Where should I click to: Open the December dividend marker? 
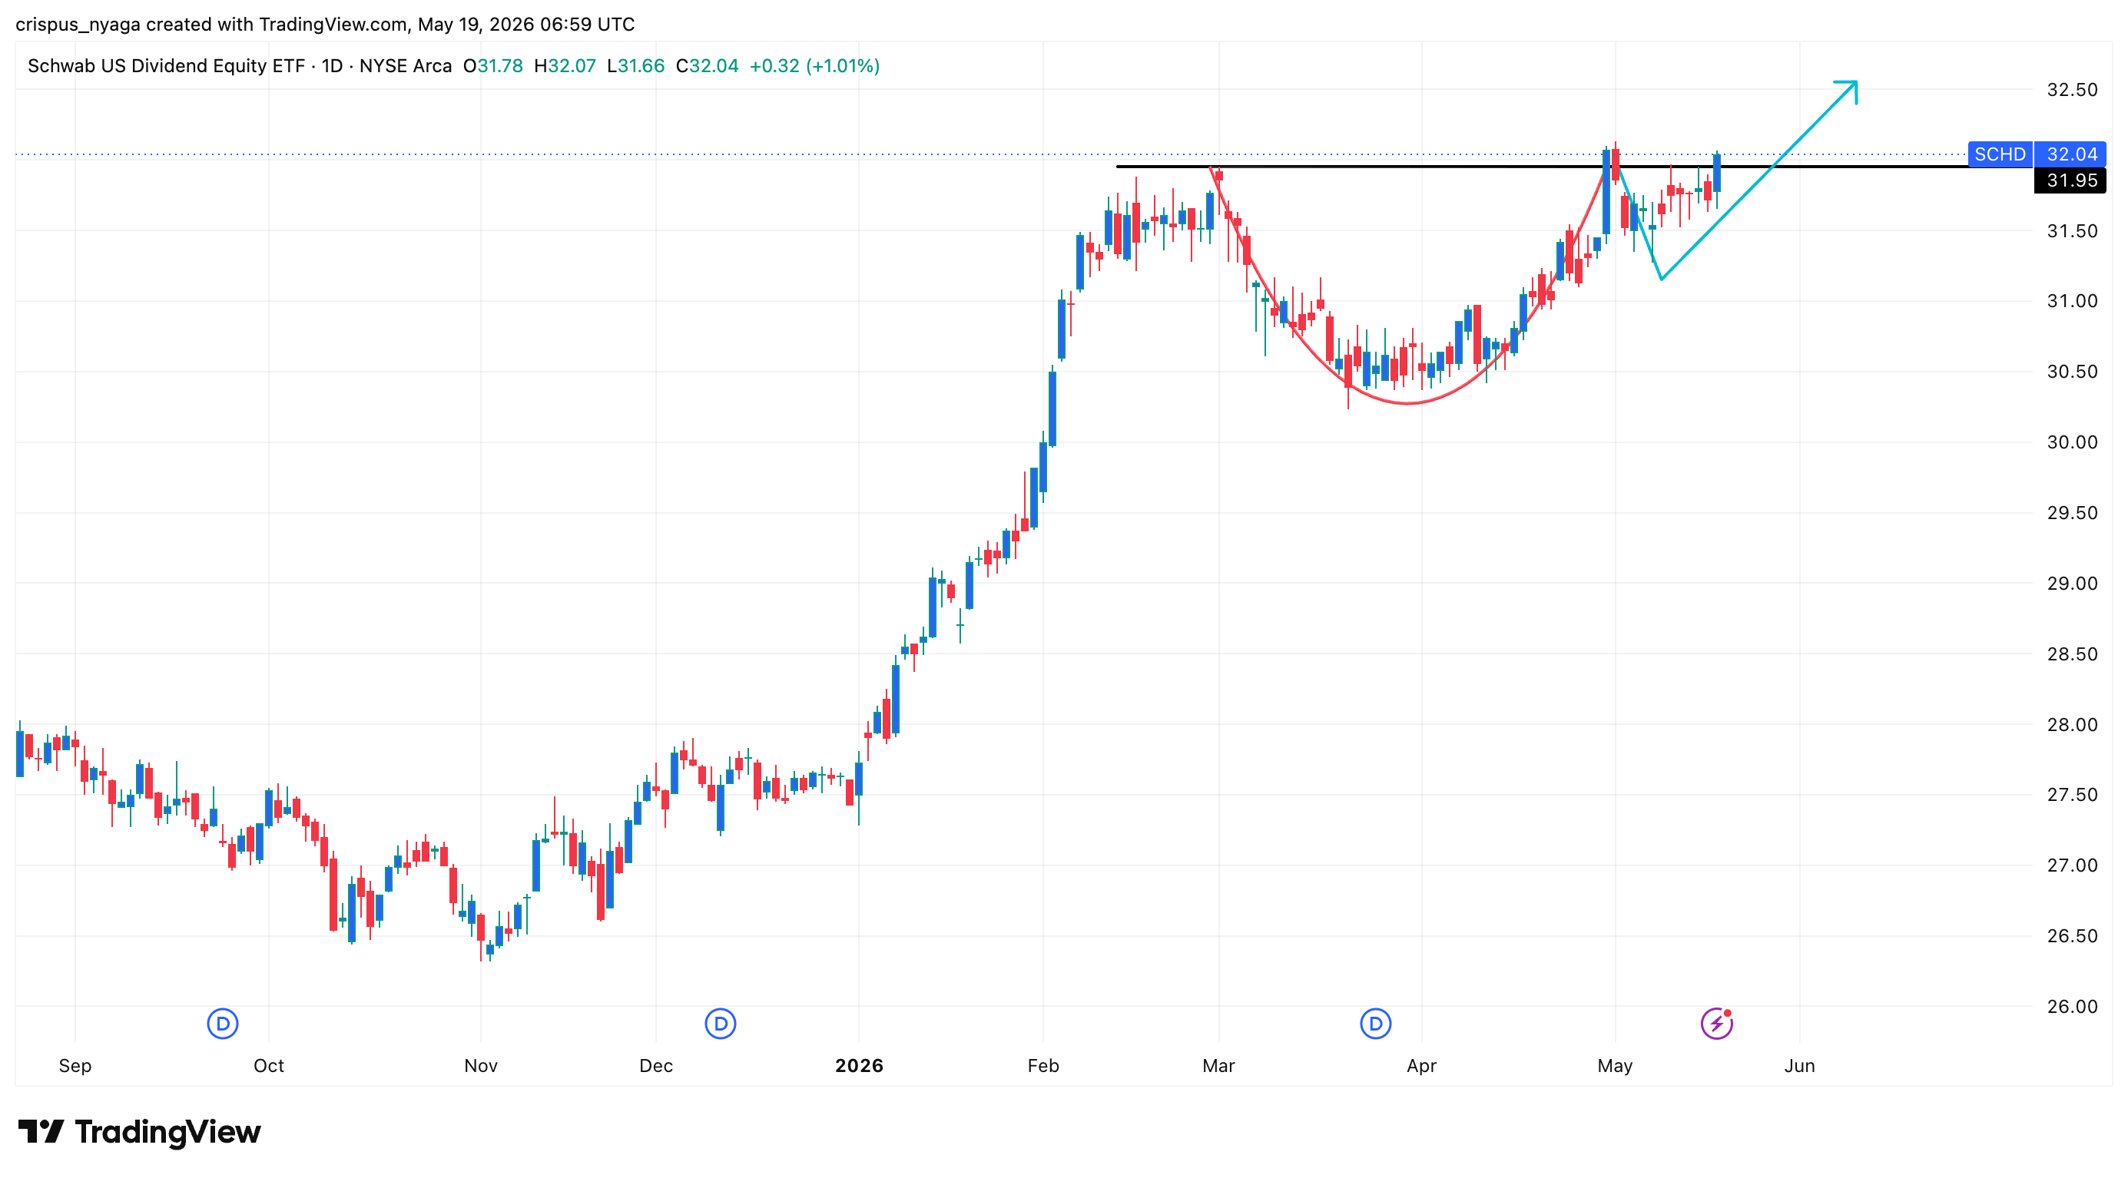[721, 1024]
